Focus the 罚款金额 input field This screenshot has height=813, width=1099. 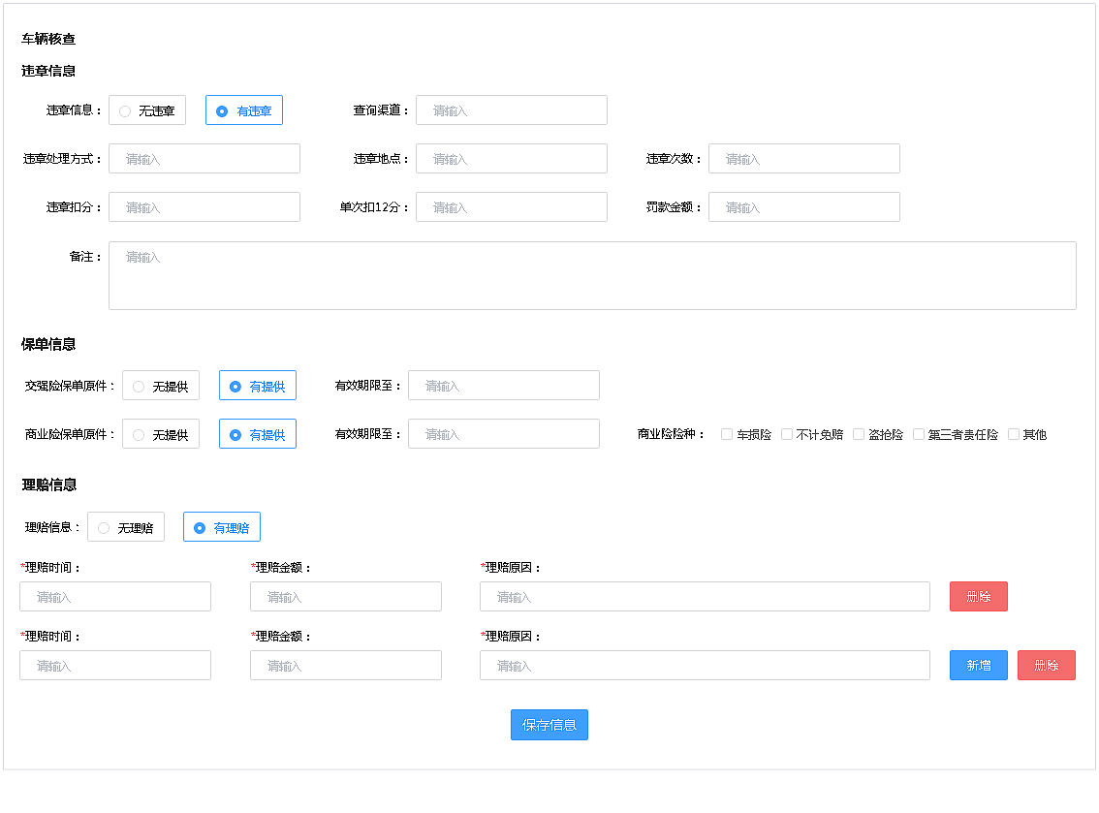point(804,206)
